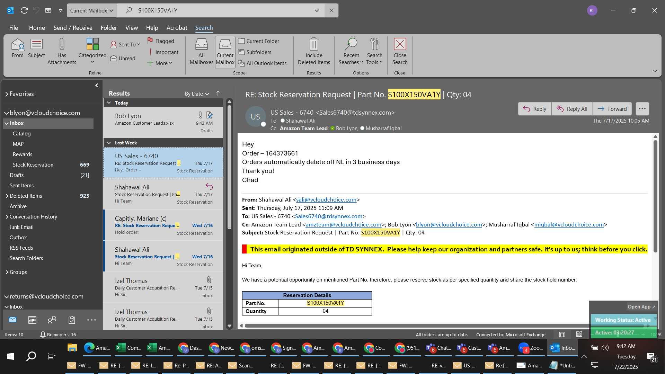Screen dimensions: 665x374
Task: Open Task View on the taskbar
Action: point(52,356)
